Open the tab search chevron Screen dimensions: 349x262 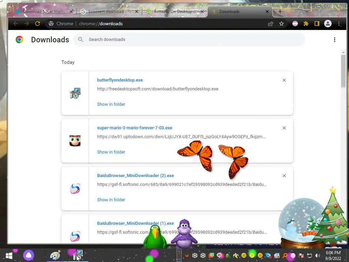coord(307,12)
